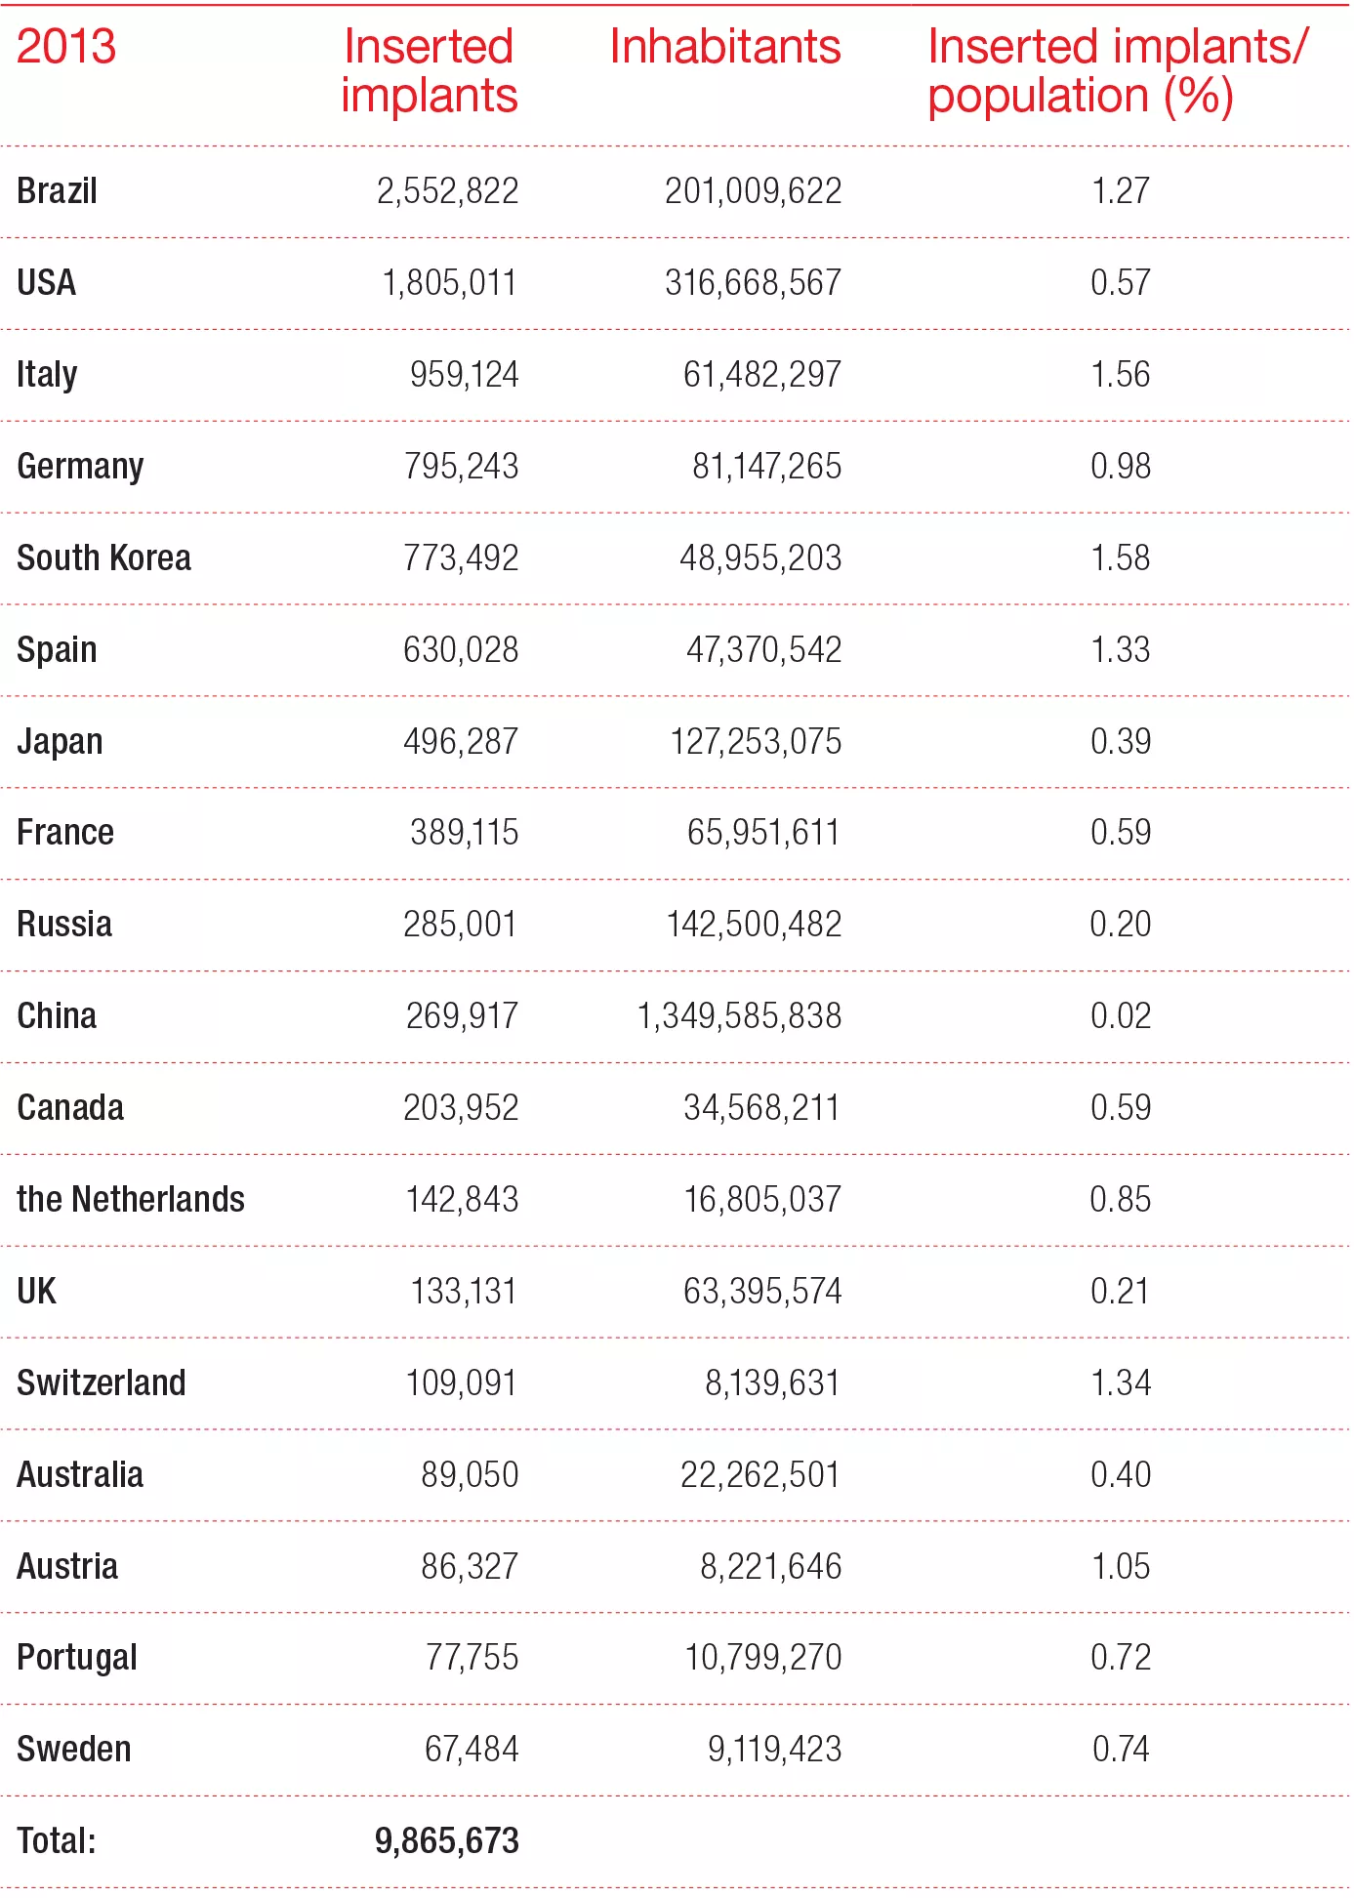1354x1898 pixels.
Task: Click France's inhabitants value 65,951,611
Action: (x=763, y=833)
